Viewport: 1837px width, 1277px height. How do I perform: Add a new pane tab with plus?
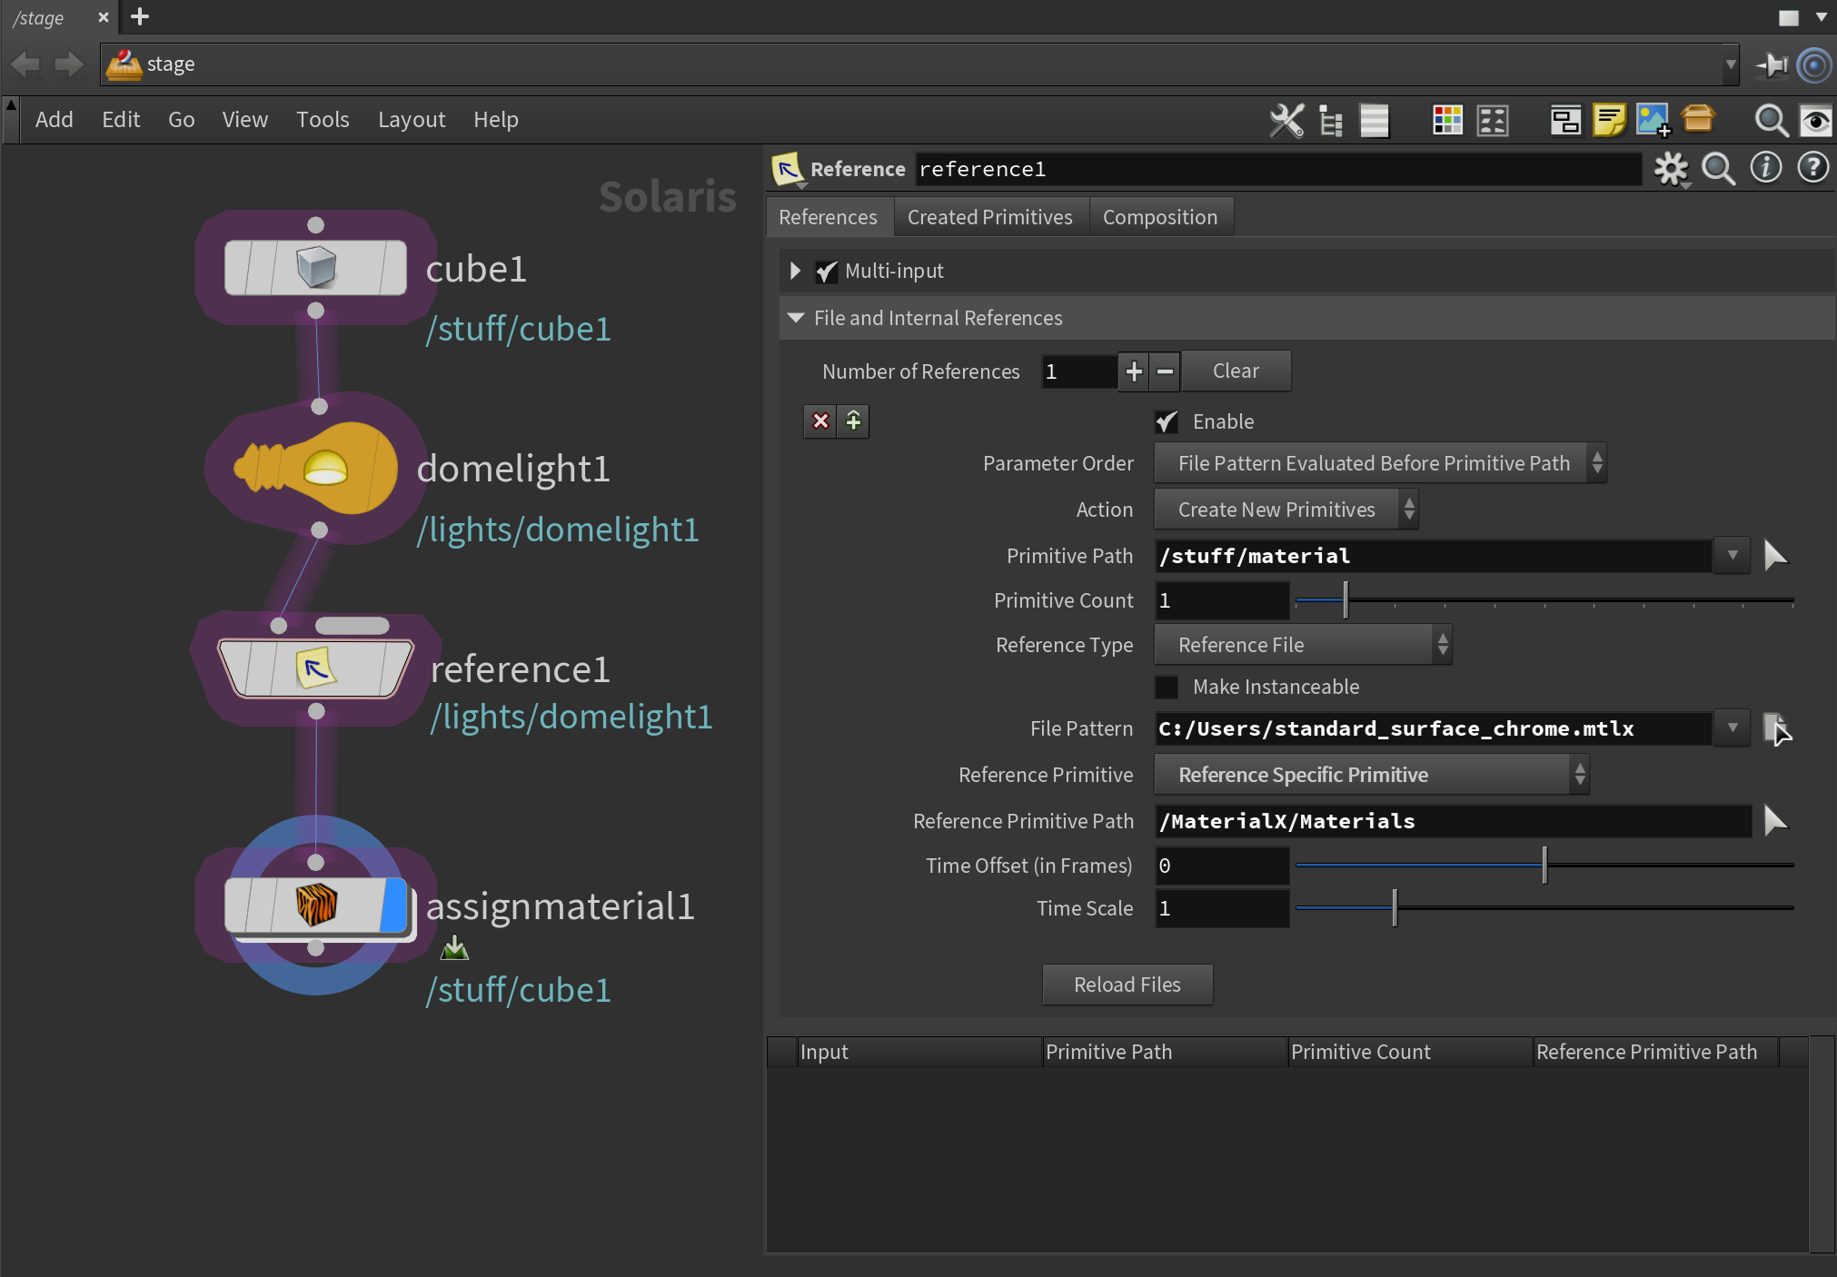pos(140,16)
